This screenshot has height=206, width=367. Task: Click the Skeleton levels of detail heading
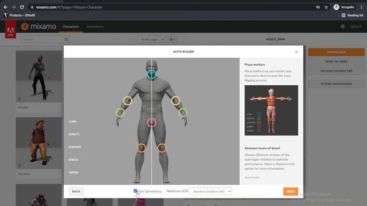262,148
